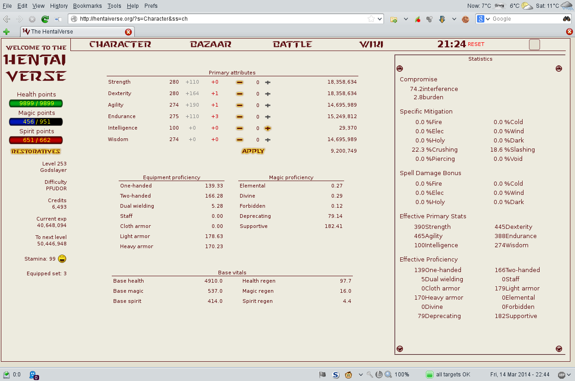Click the RESTORATIVES button
This screenshot has height=381, width=575.
click(36, 151)
